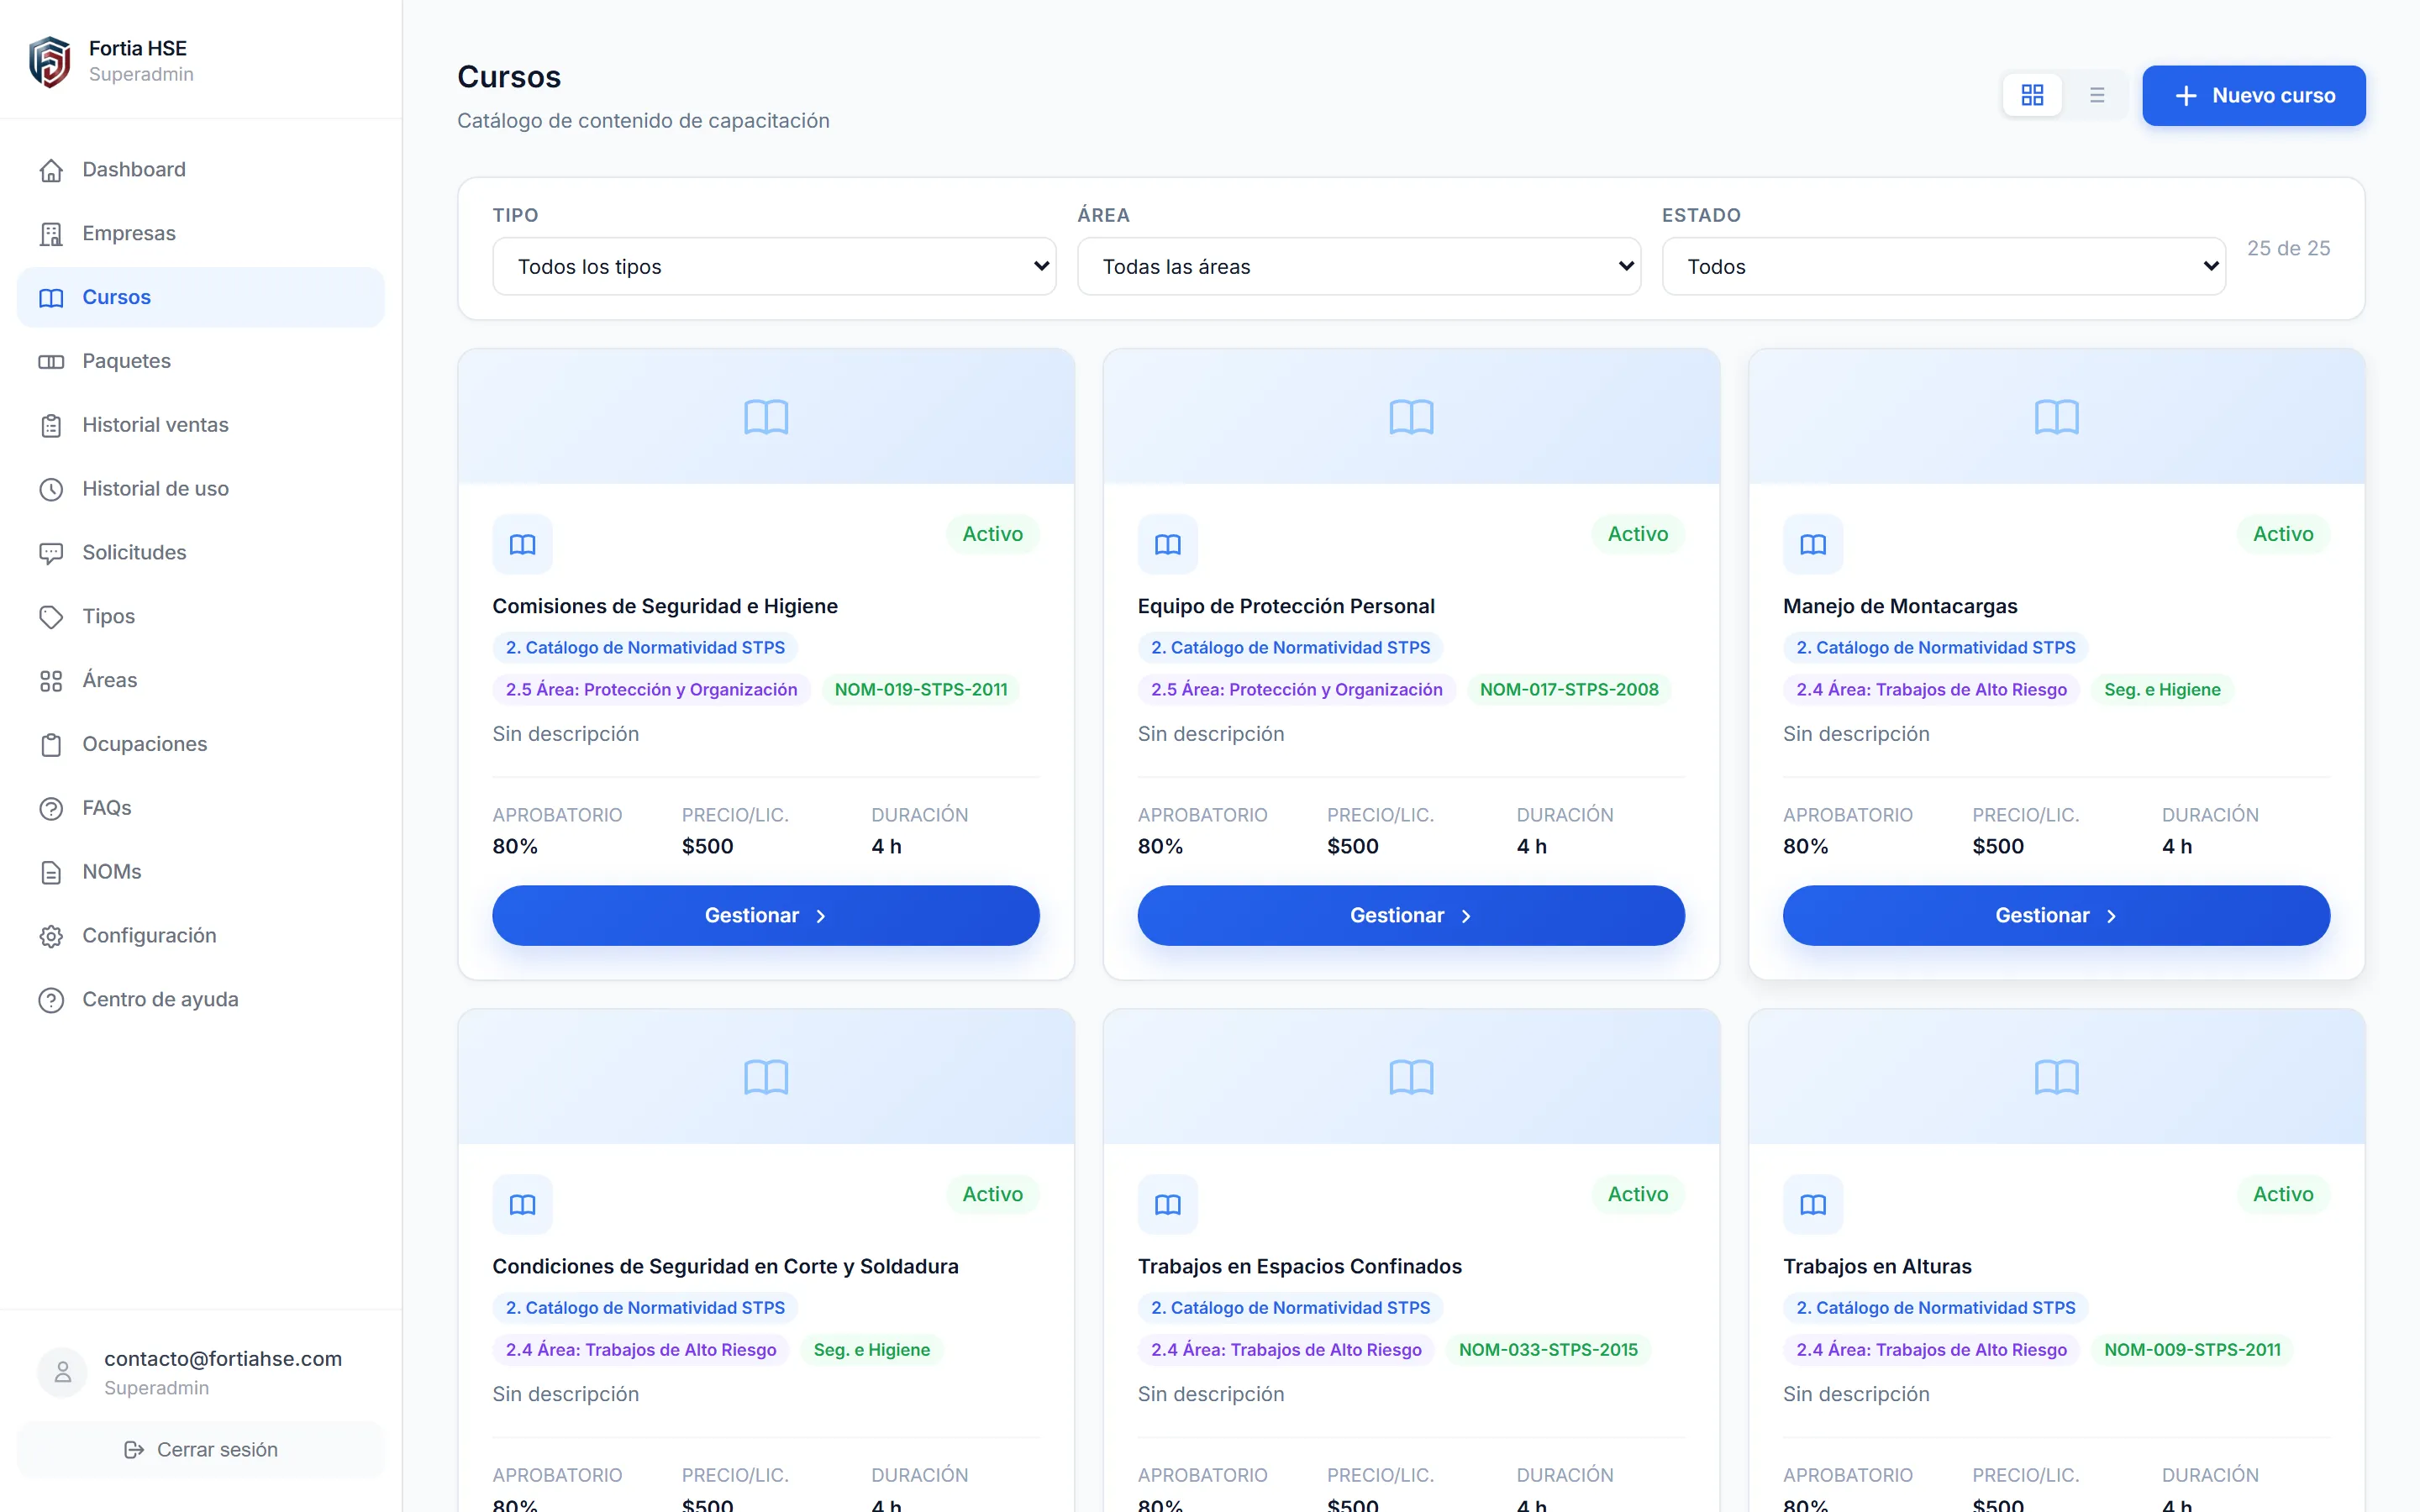Image resolution: width=2420 pixels, height=1512 pixels.
Task: Click the NOM-017-STPS-2008 tag
Action: [1569, 690]
